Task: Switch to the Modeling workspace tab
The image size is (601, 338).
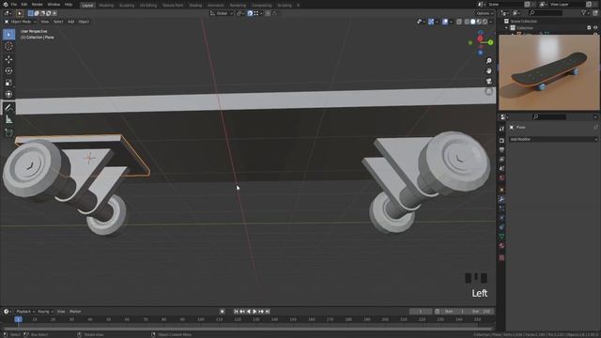Action: pyautogui.click(x=106, y=6)
